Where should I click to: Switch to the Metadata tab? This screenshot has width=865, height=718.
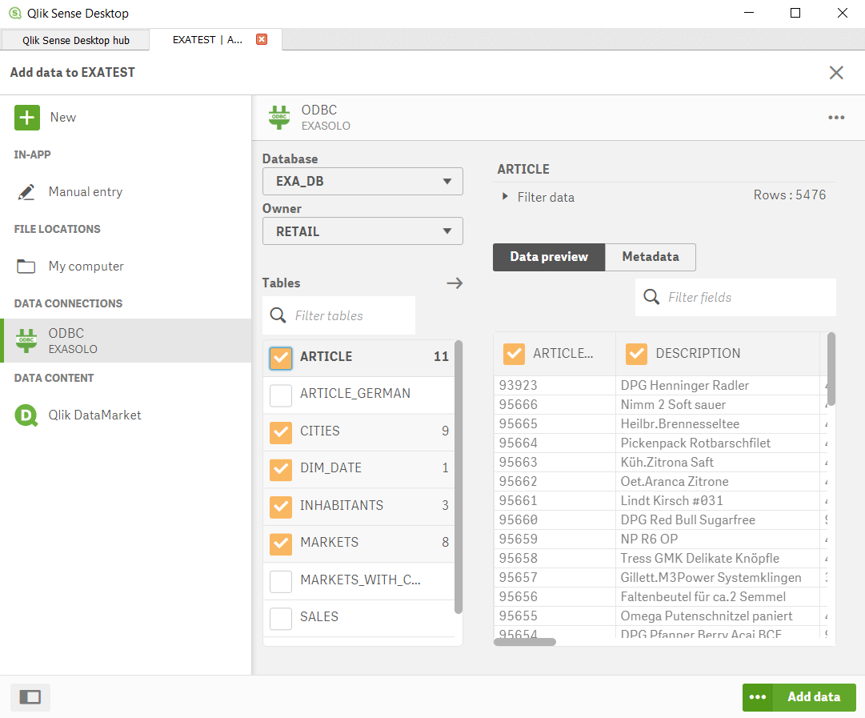pos(650,257)
